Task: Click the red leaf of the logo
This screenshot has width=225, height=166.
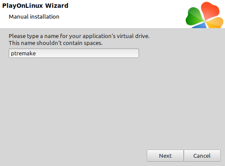Action: (211, 11)
